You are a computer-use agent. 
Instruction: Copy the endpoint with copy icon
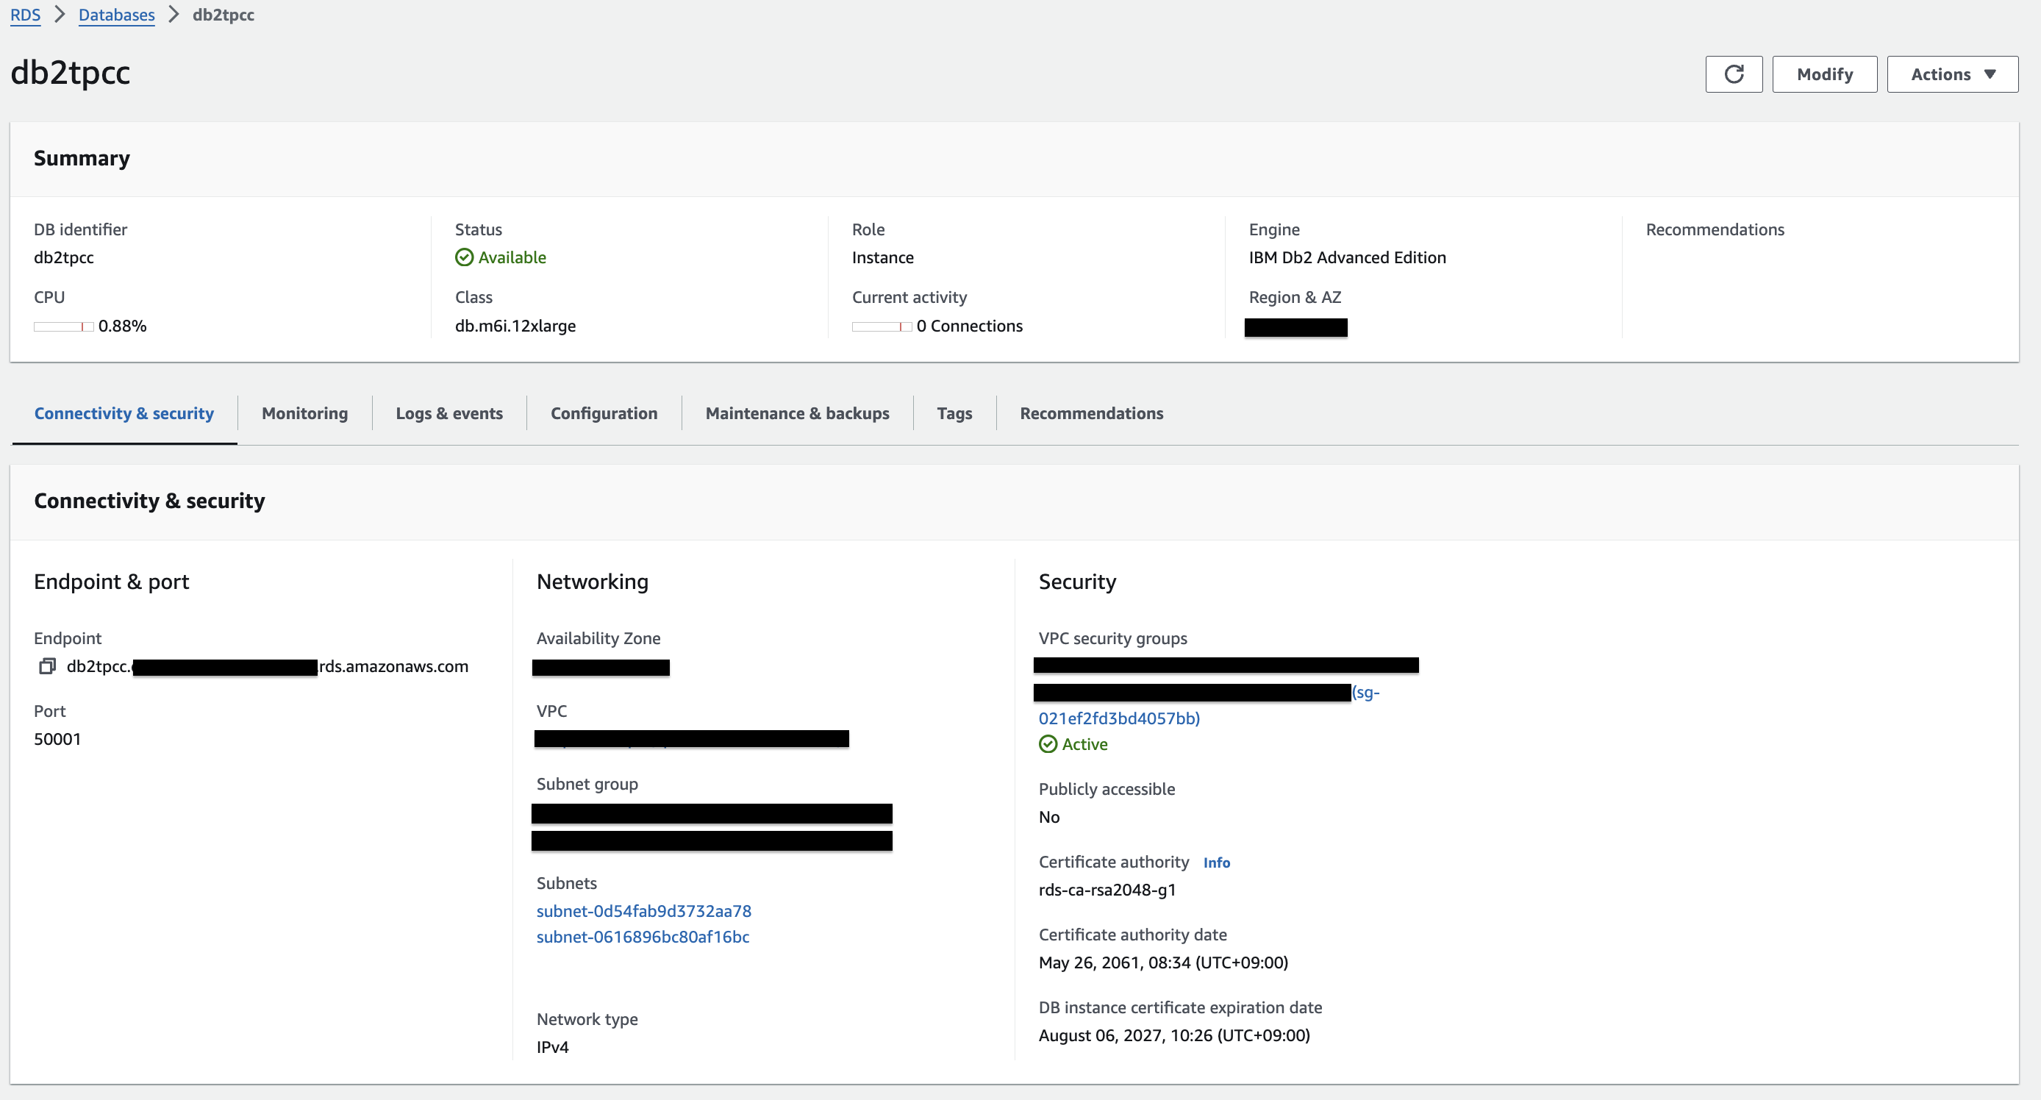click(48, 666)
